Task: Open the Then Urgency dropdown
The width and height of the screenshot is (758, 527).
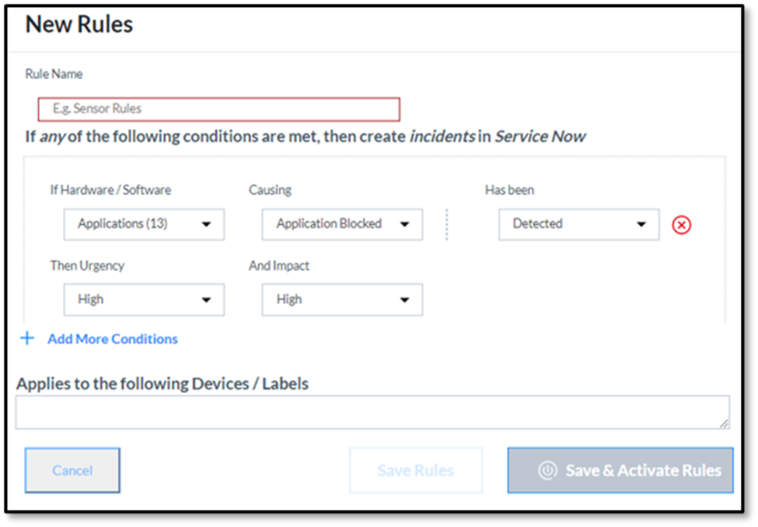Action: [144, 300]
